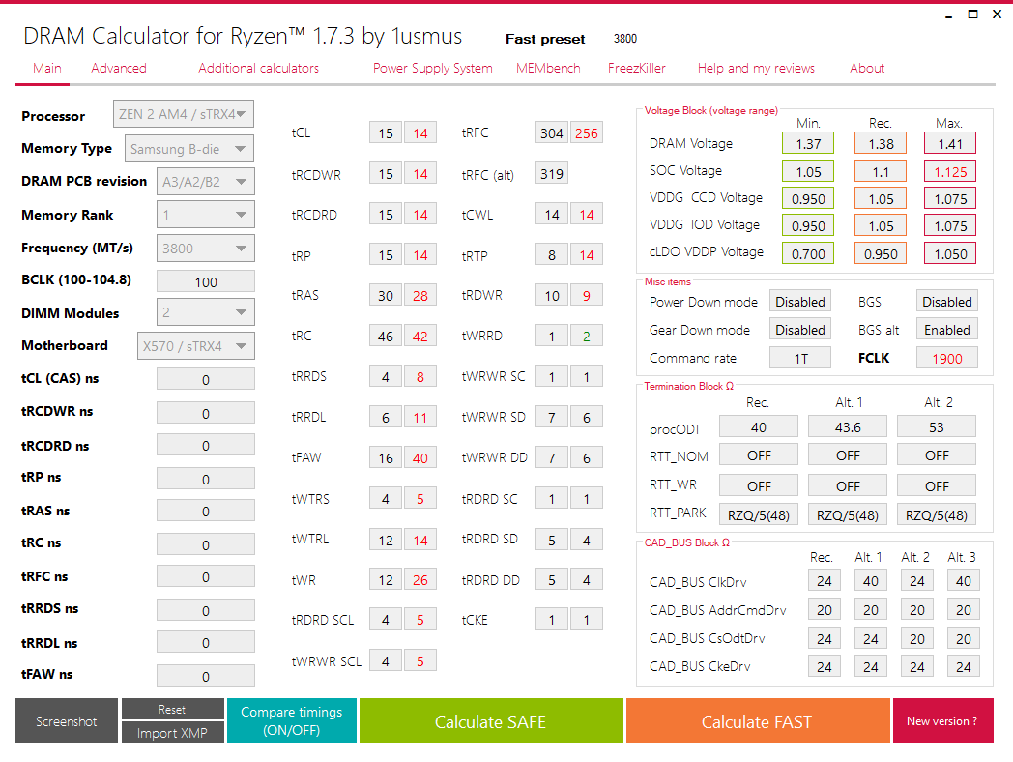Maximize the DRAM Calculator window
This screenshot has width=1013, height=762.
click(x=972, y=15)
